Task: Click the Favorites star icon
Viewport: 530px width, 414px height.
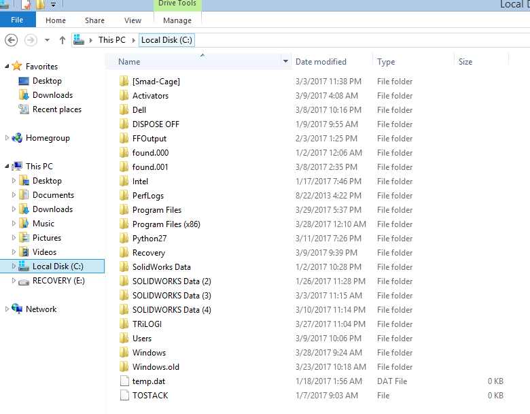Action: coord(17,66)
